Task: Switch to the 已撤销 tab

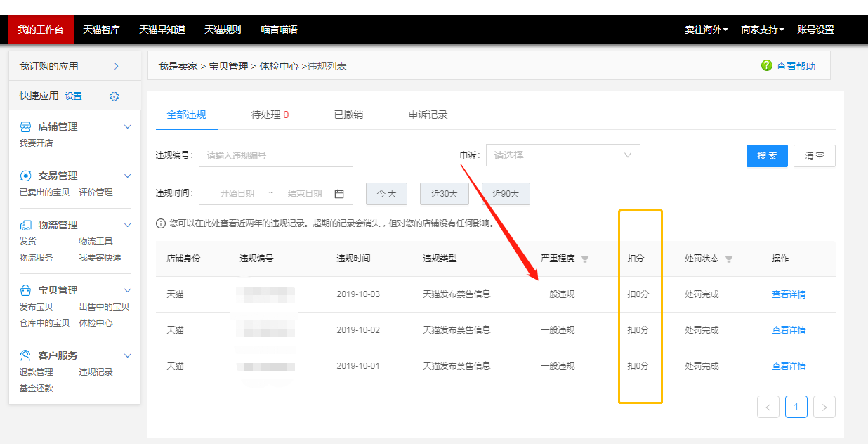Action: [x=348, y=115]
